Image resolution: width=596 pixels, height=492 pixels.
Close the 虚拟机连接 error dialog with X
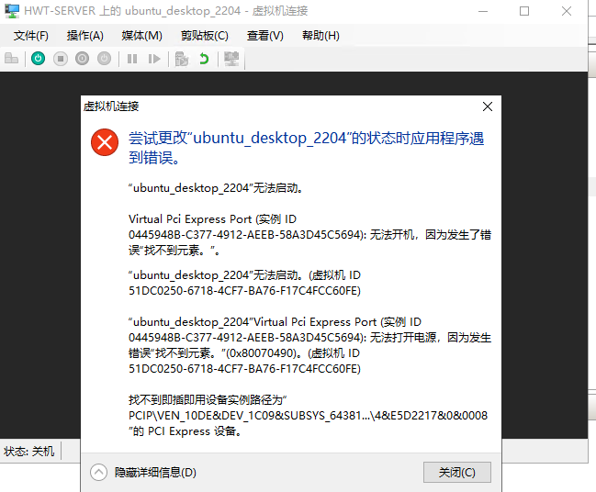click(488, 106)
